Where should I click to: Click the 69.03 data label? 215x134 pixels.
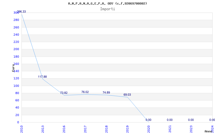tap(127, 95)
